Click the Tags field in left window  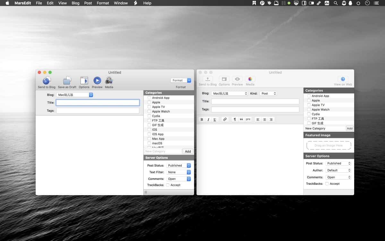(98, 111)
